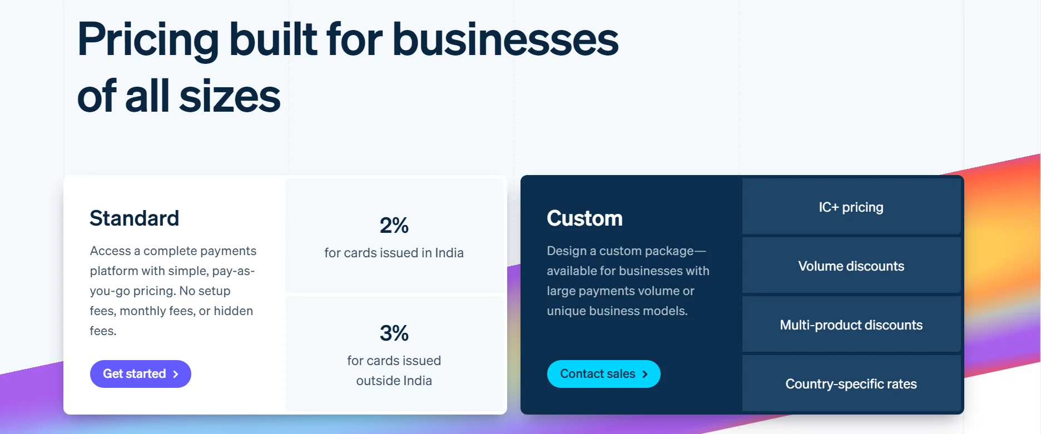The image size is (1041, 434).
Task: Click the Standard plan heading
Action: (135, 218)
